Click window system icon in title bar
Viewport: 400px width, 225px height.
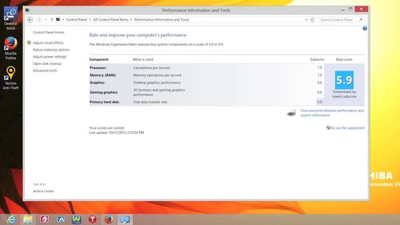[27, 10]
